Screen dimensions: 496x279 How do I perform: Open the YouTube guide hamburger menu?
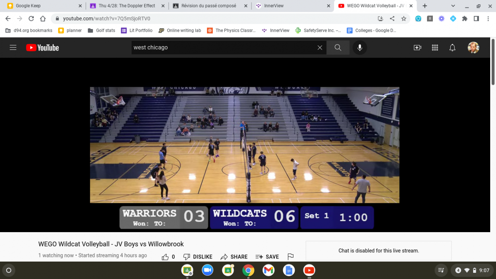coord(13,48)
